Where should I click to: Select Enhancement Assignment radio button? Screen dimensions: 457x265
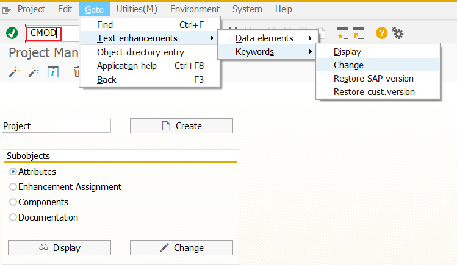tap(13, 187)
